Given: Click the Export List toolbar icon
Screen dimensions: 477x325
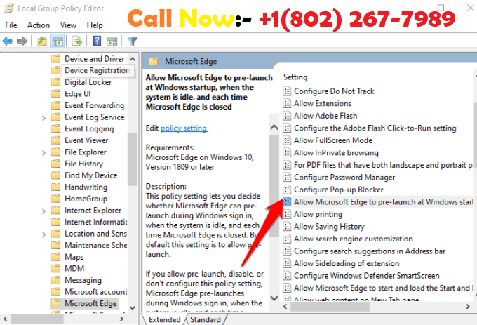Looking at the screenshot, I should coord(76,41).
